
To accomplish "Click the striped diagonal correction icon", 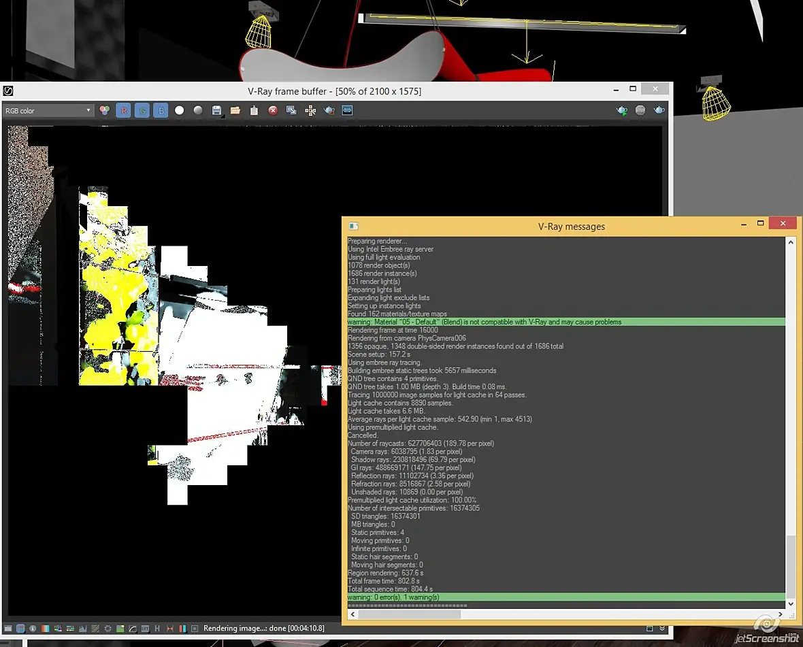I will (95, 628).
